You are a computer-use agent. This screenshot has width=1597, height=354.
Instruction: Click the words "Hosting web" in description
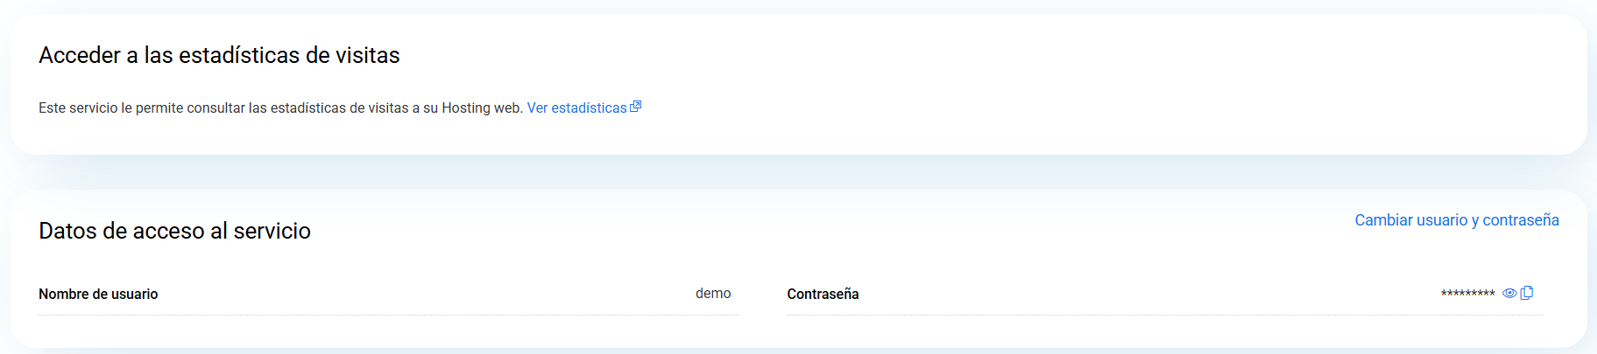(x=481, y=108)
